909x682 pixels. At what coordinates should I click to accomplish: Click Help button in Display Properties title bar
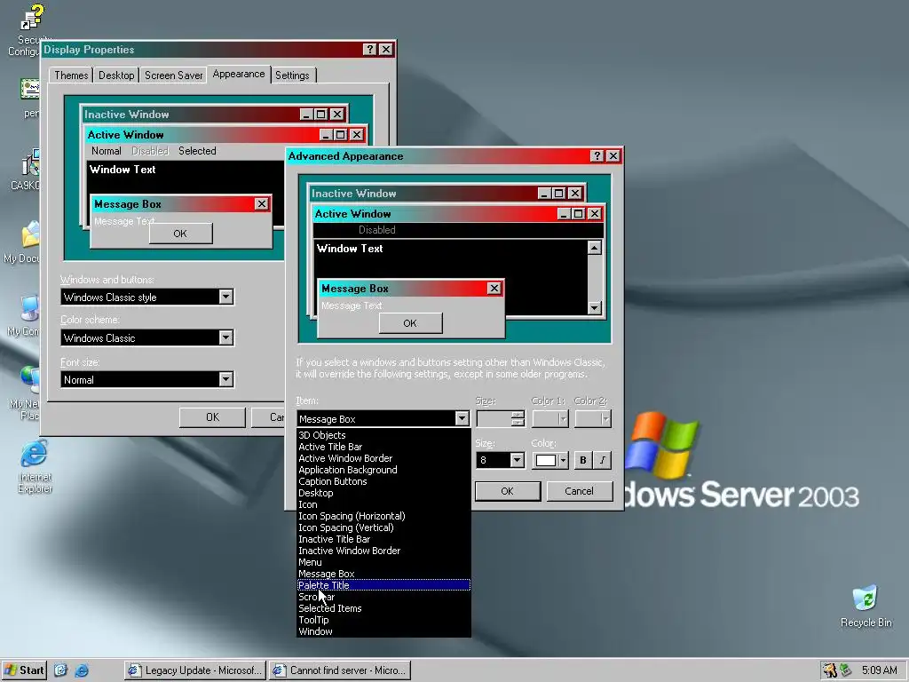click(370, 50)
